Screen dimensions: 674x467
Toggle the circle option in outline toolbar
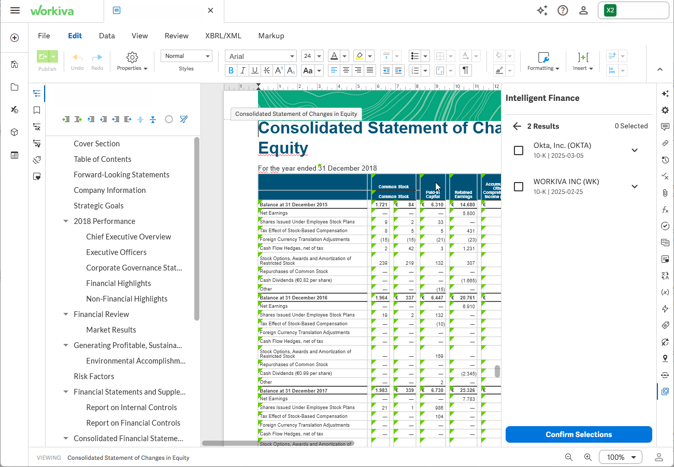click(169, 119)
